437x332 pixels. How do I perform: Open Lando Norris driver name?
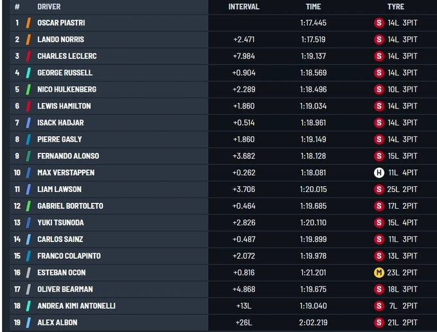pyautogui.click(x=60, y=39)
